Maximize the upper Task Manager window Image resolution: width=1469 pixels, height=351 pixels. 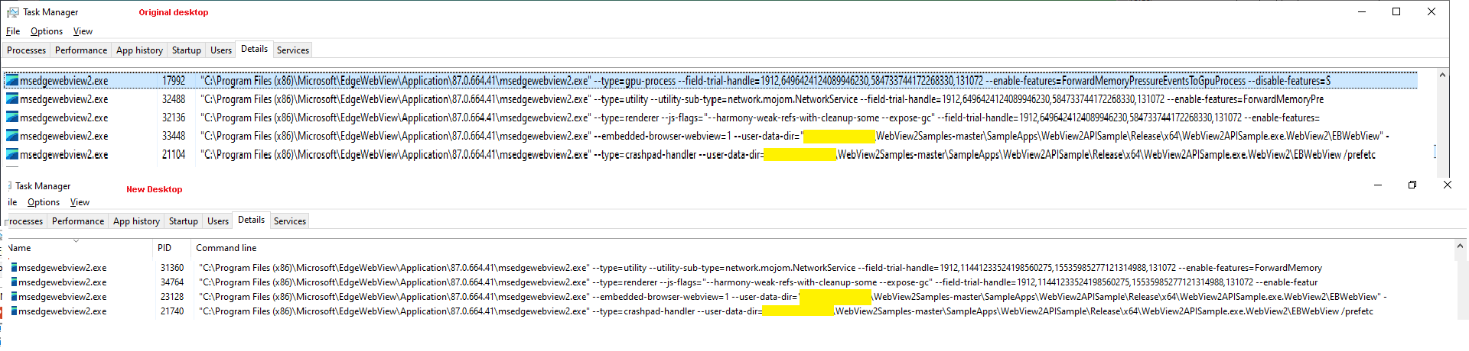tap(1396, 12)
